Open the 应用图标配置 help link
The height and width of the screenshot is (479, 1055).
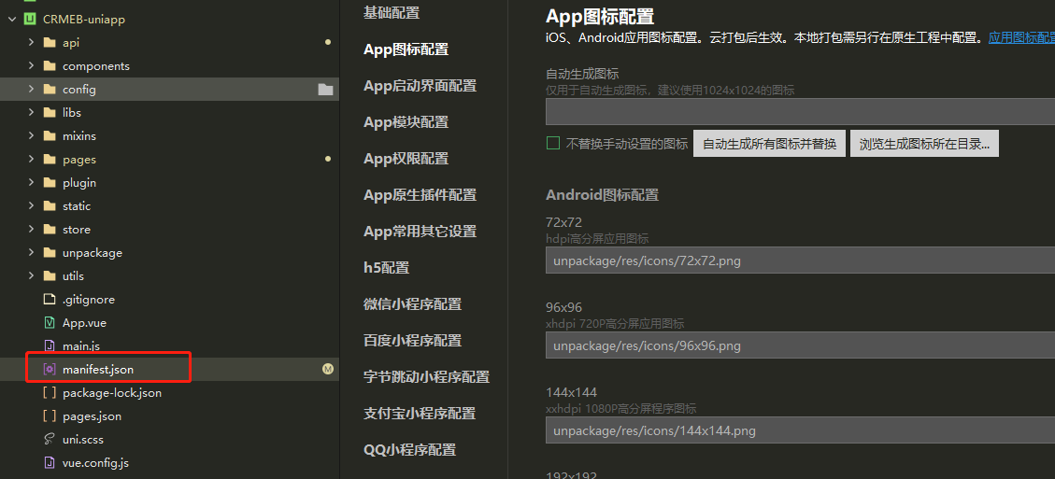1021,37
